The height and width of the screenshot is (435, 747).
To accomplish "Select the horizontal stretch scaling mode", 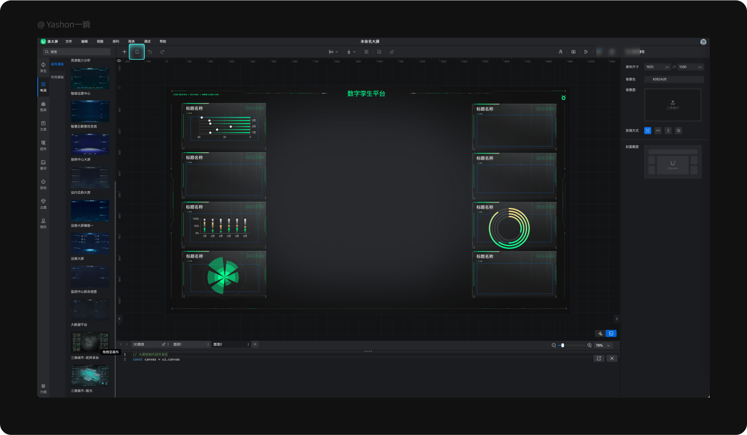I will pos(658,130).
